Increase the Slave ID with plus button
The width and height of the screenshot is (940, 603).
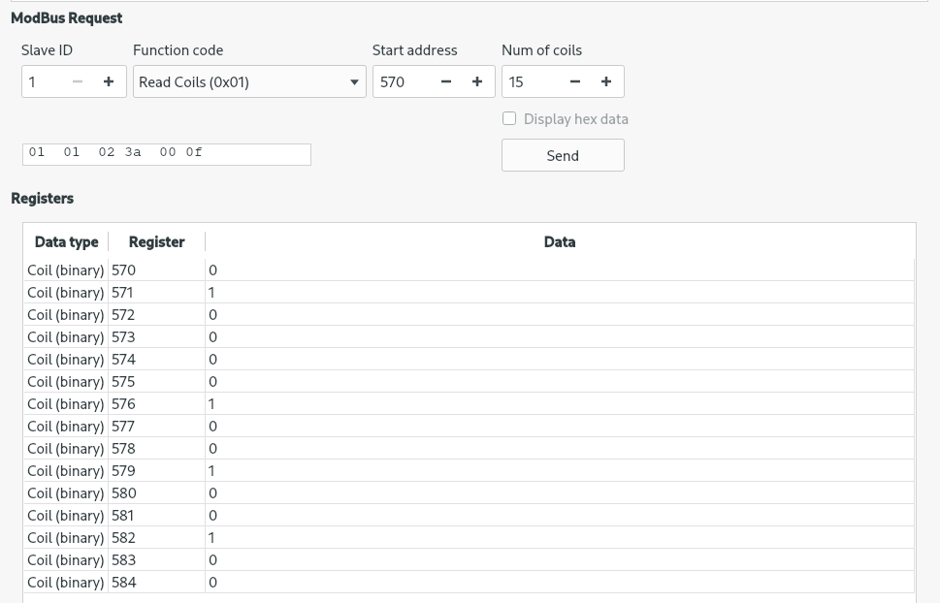pos(109,82)
